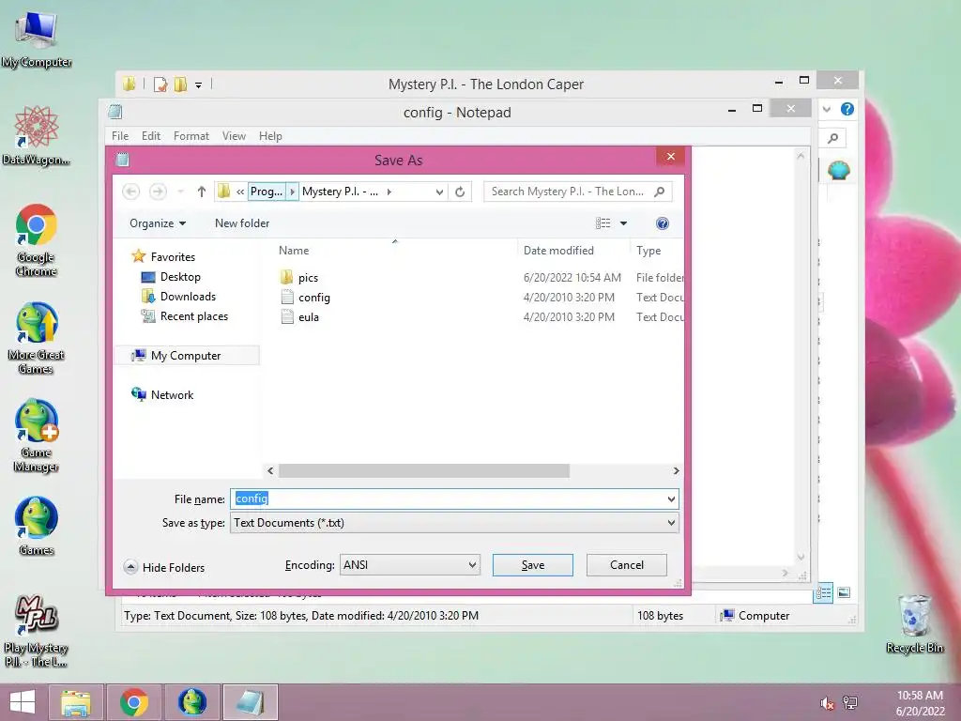The height and width of the screenshot is (721, 961).
Task: Open Encoding ANSI dropdown
Action: point(473,564)
